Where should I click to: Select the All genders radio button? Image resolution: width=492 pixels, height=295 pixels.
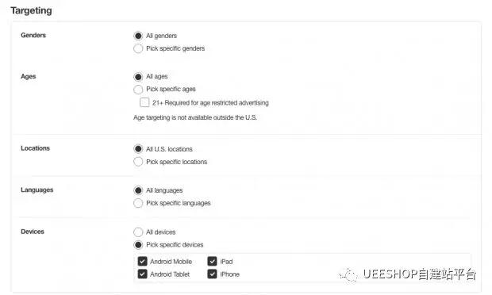click(138, 36)
